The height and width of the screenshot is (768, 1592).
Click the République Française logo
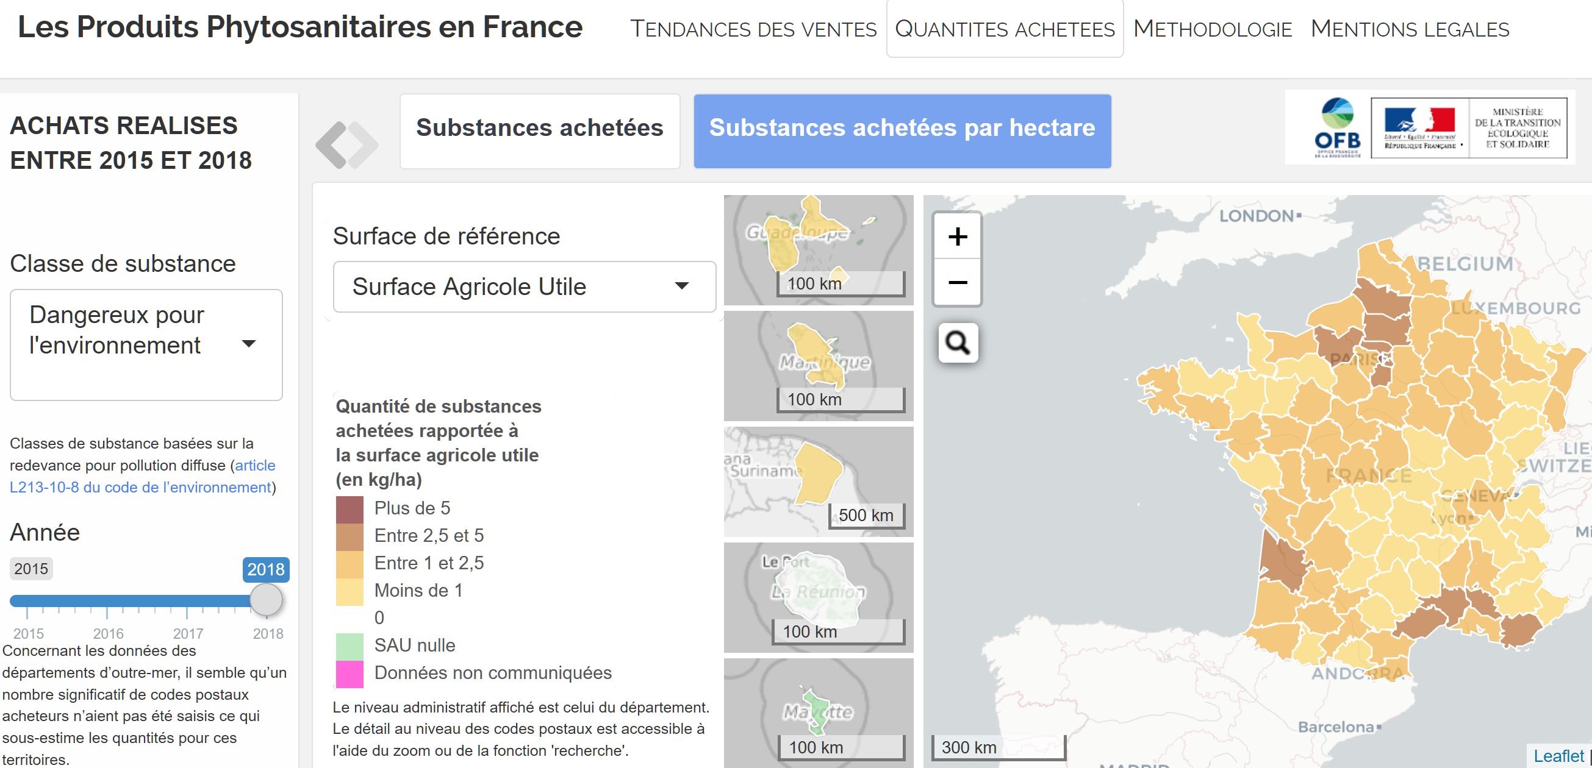point(1419,128)
